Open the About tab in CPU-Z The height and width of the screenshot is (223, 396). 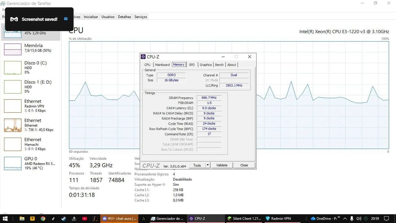[x=232, y=65]
